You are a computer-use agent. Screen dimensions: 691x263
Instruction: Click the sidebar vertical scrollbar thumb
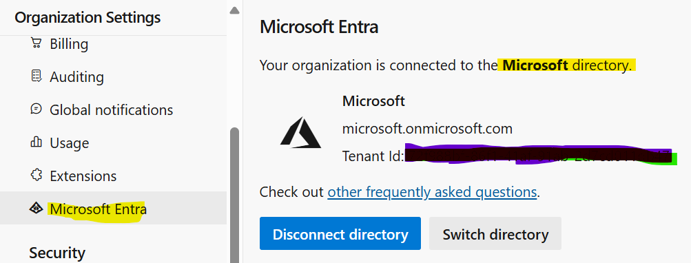(234, 195)
